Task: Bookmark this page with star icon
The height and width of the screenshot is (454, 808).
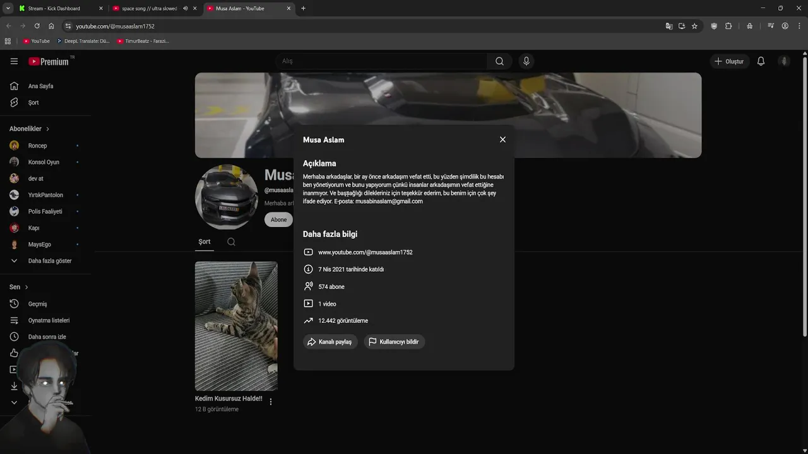Action: (694, 26)
